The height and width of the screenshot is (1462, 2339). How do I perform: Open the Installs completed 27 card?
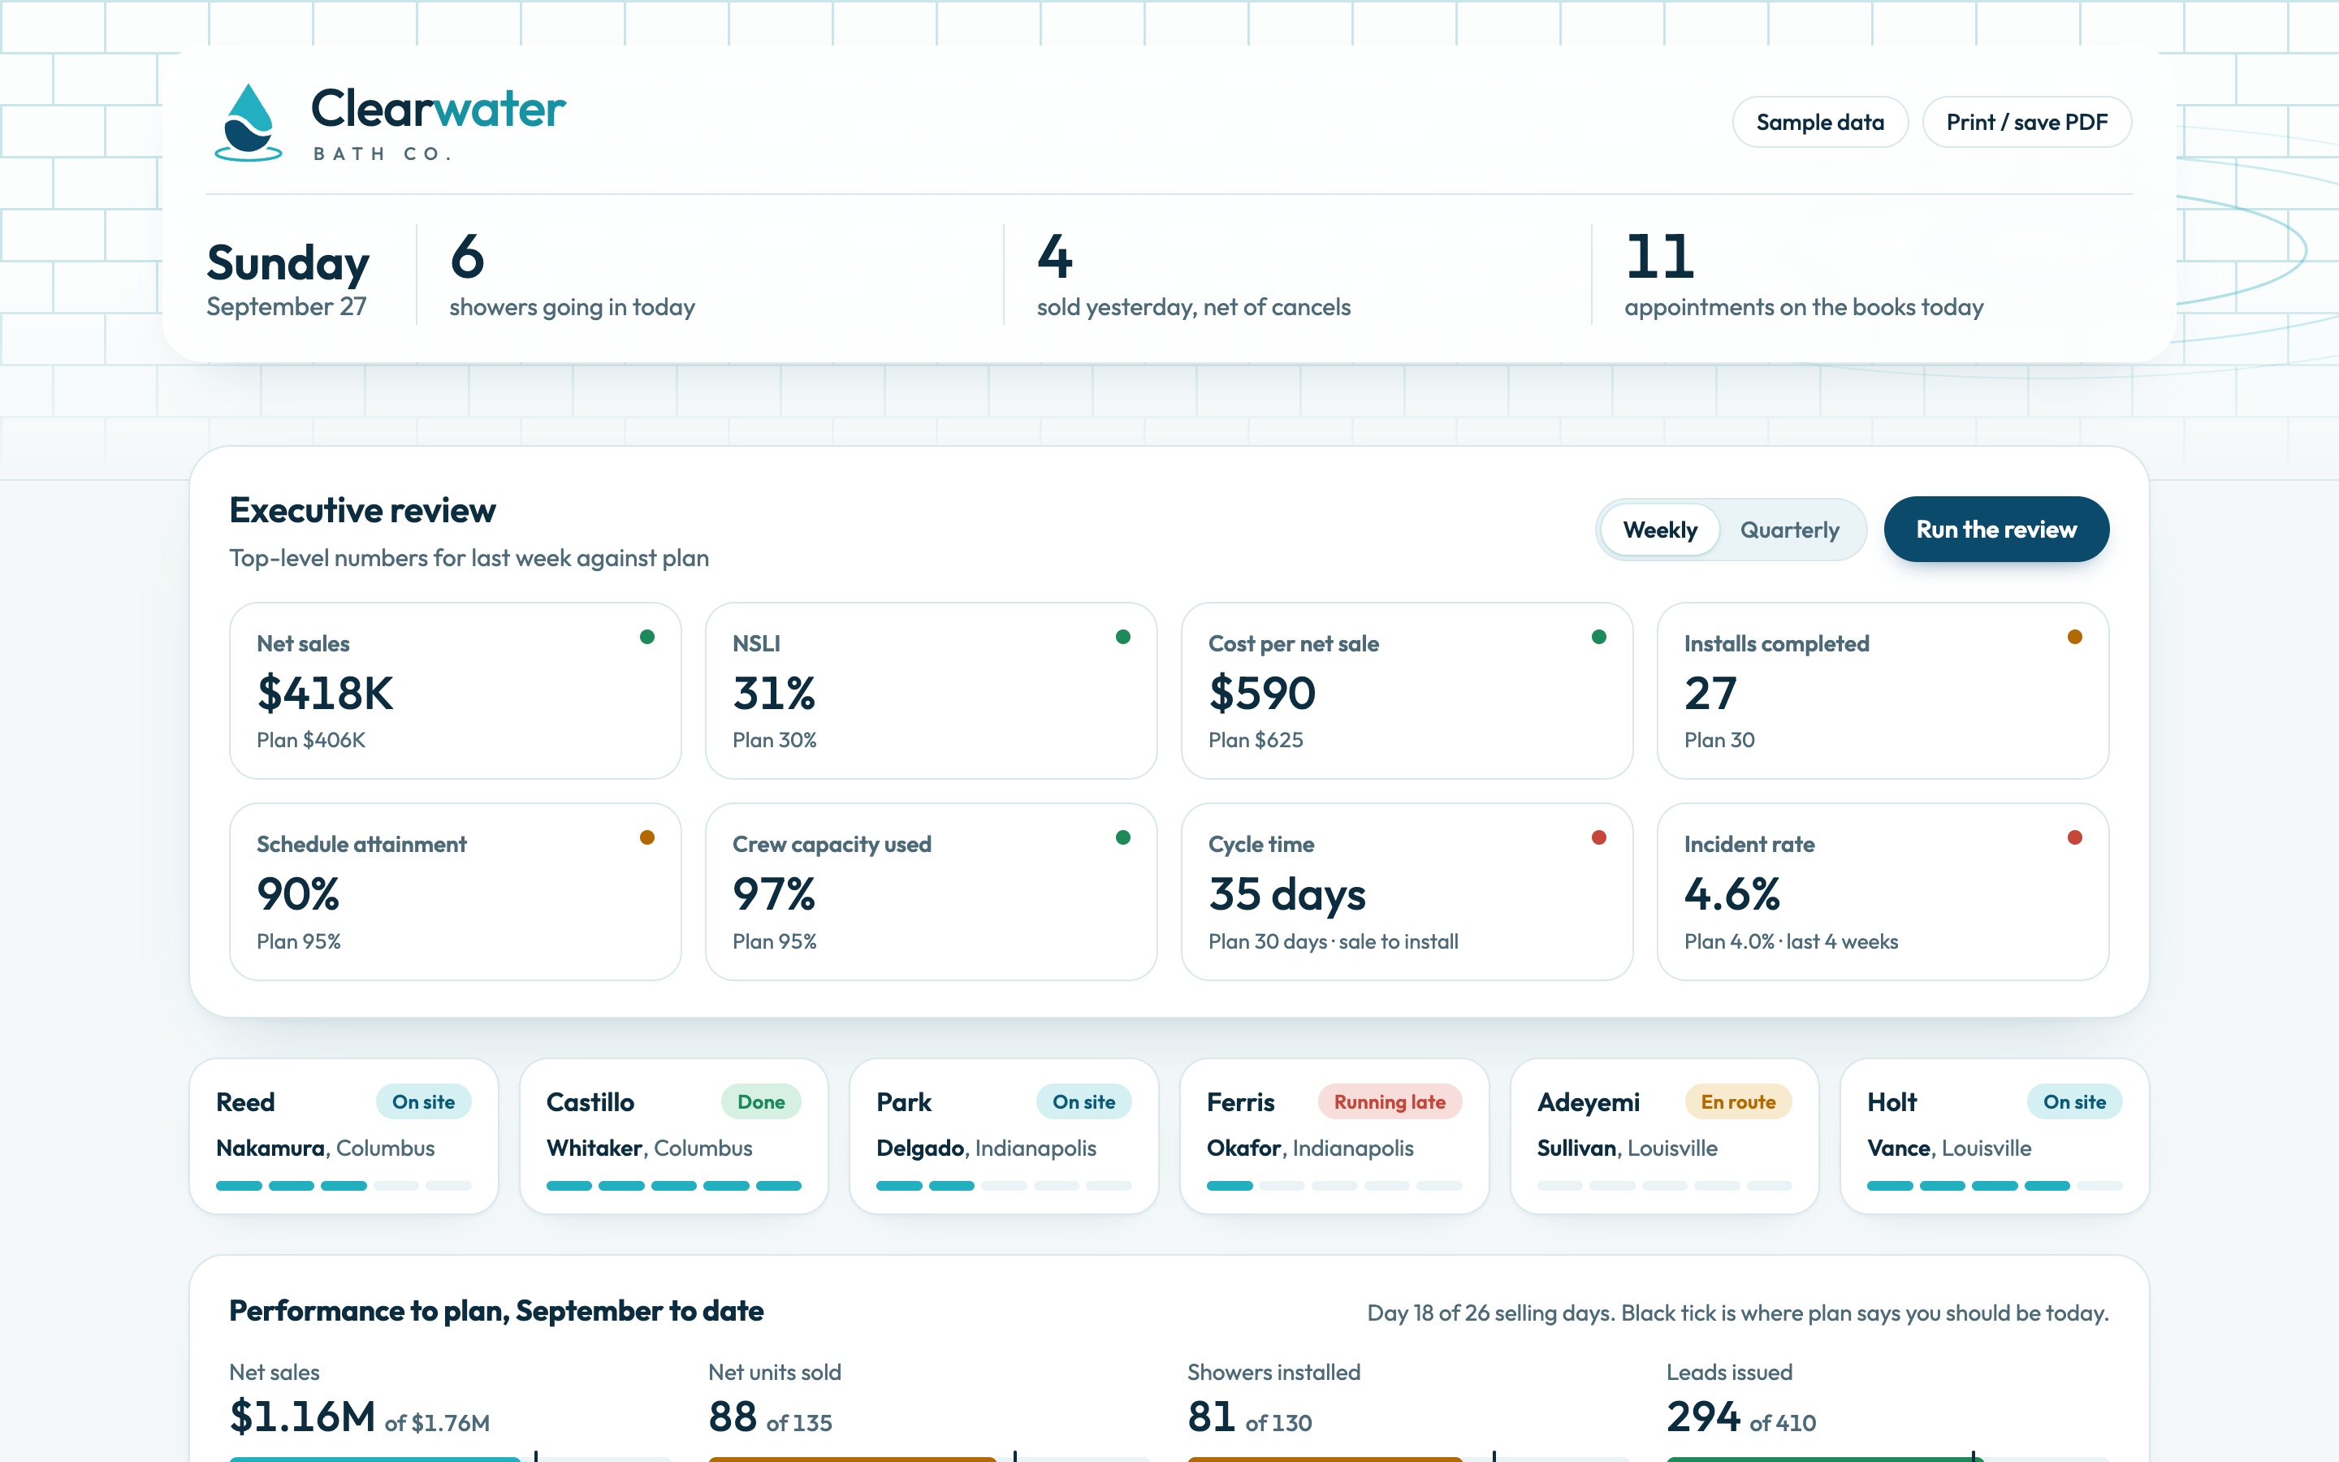[1882, 690]
